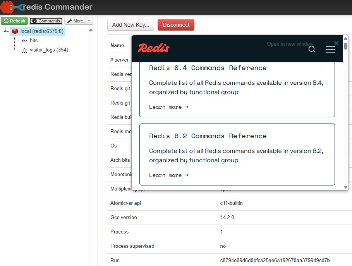Viewport: 352px width, 266px height.
Task: Click Learn more for Redis 8.2
Action: 168,175
